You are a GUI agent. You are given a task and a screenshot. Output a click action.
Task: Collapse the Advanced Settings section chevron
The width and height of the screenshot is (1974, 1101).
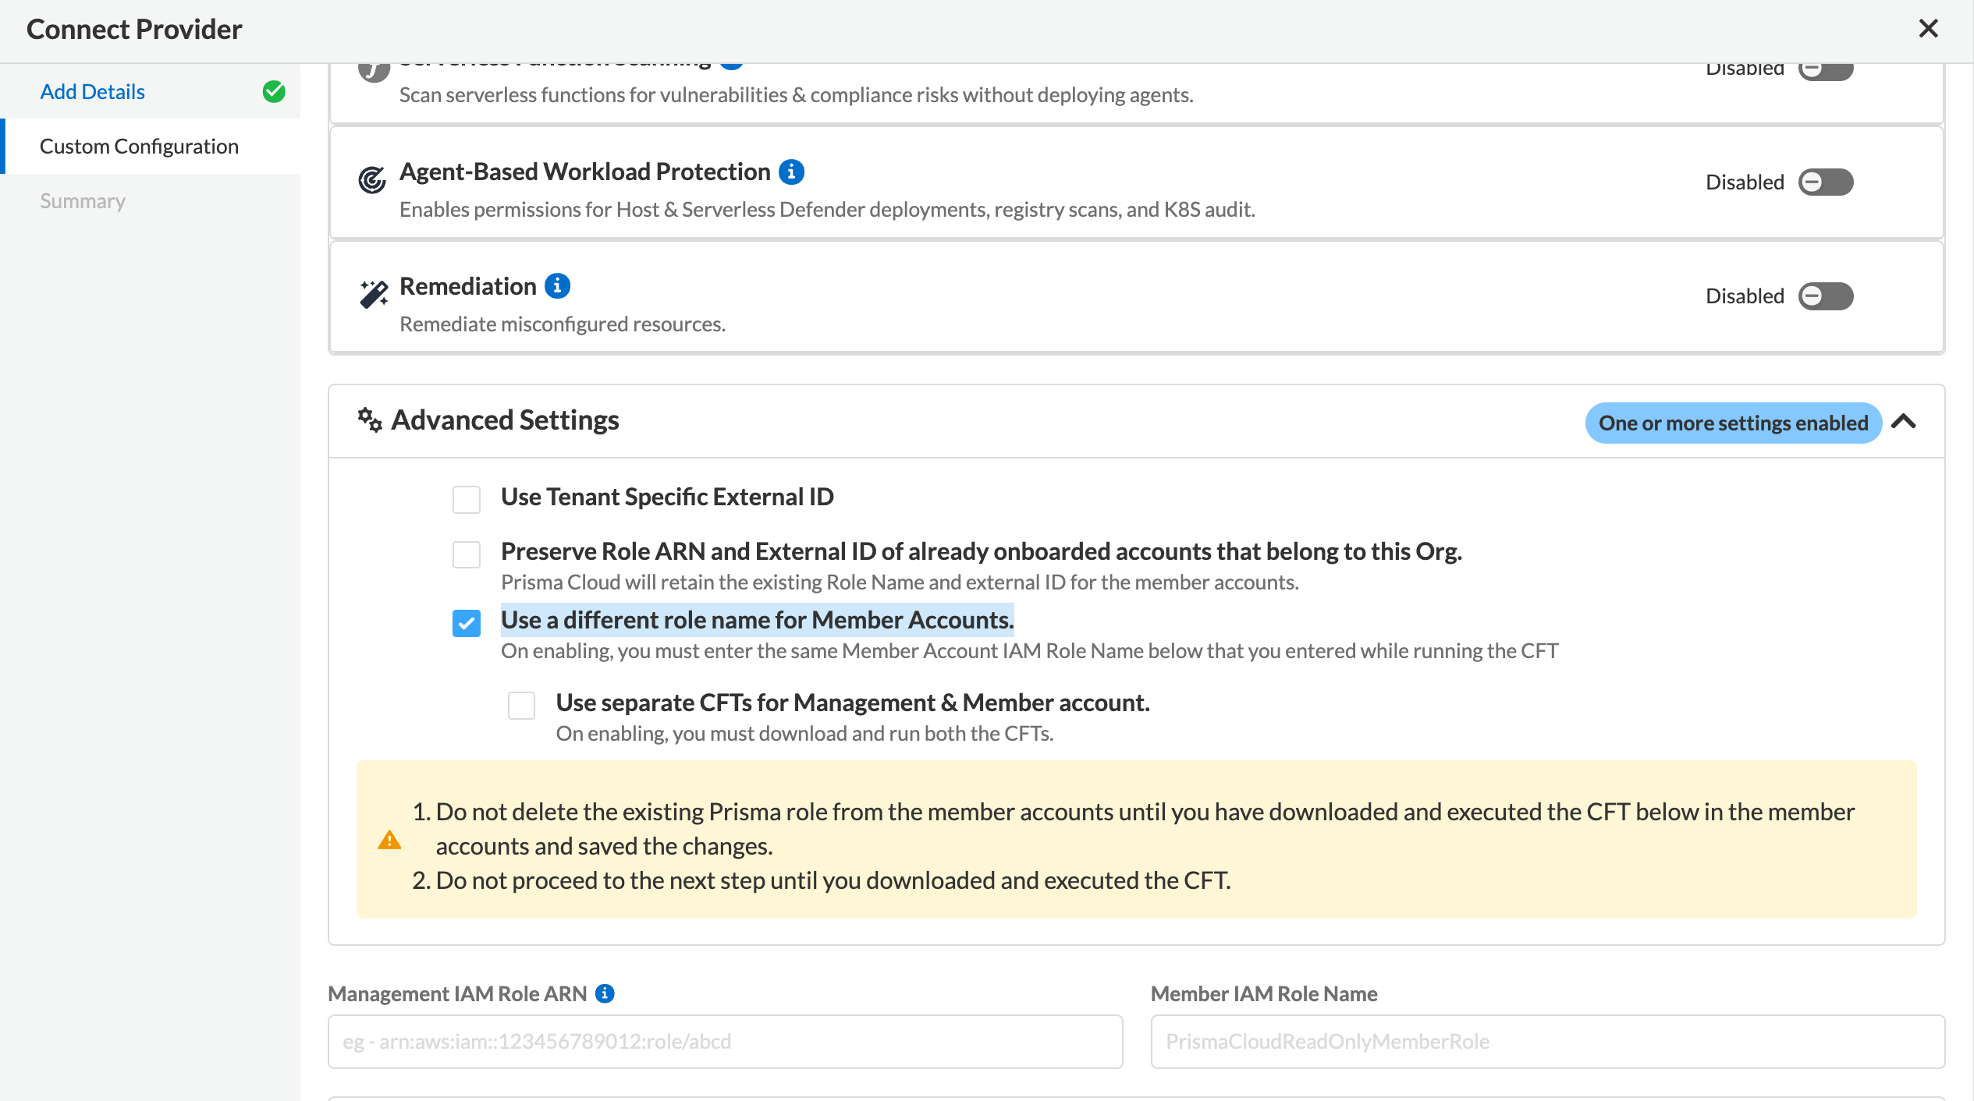click(x=1904, y=422)
